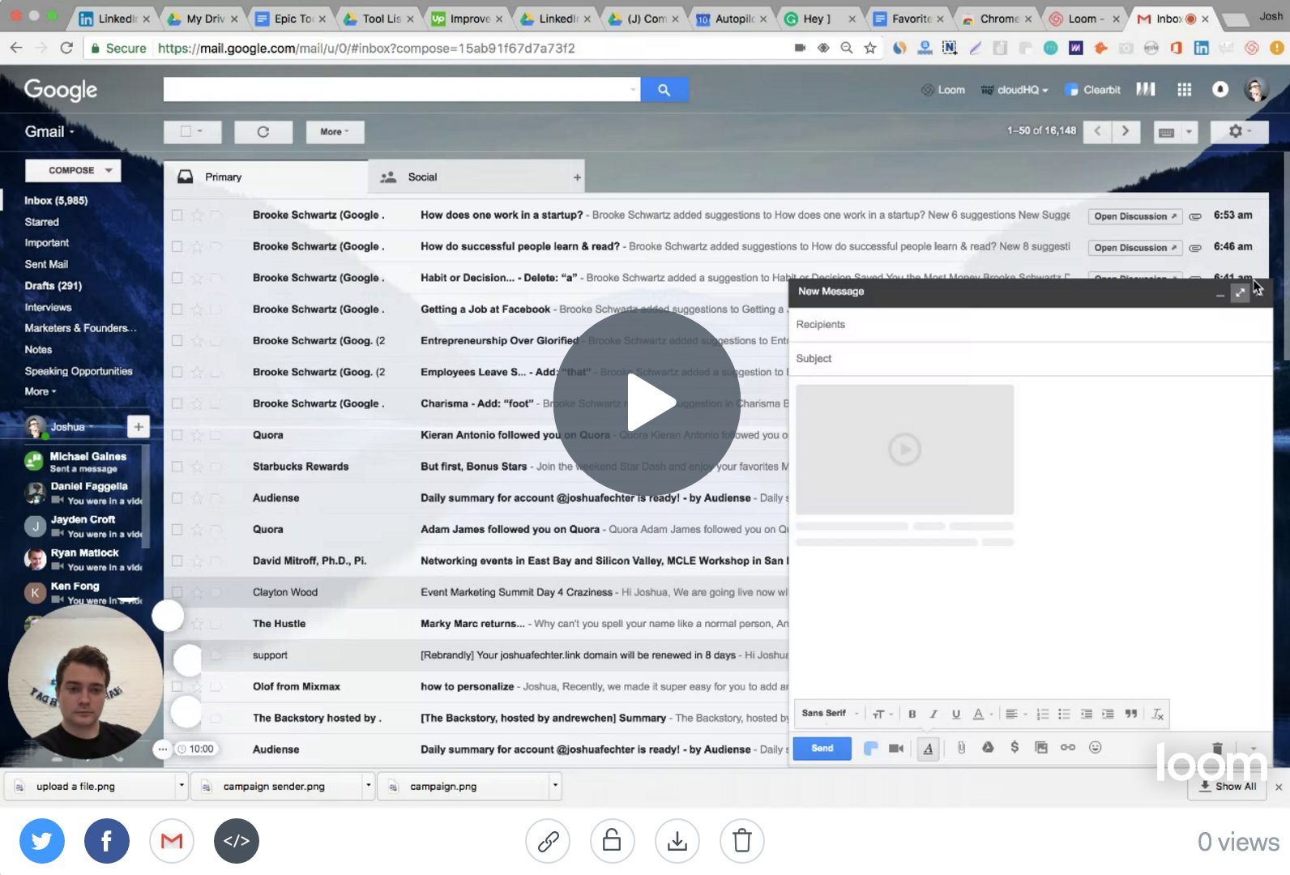This screenshot has height=875, width=1290.
Task: Open Discussion for first email
Action: tap(1134, 216)
